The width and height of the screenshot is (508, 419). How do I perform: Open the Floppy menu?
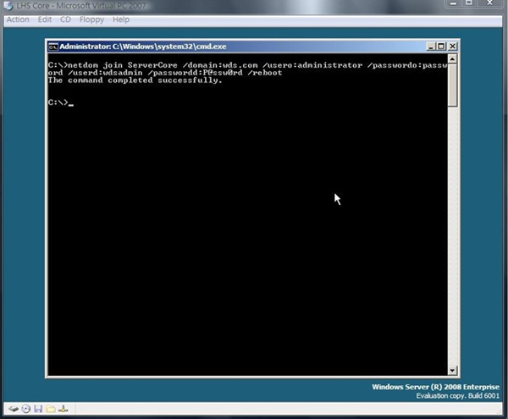(91, 19)
